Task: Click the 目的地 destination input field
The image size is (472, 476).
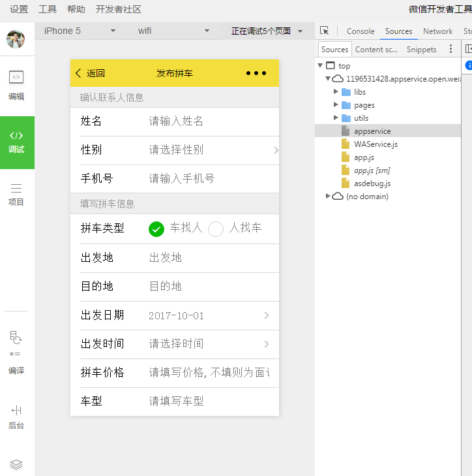Action: [209, 287]
